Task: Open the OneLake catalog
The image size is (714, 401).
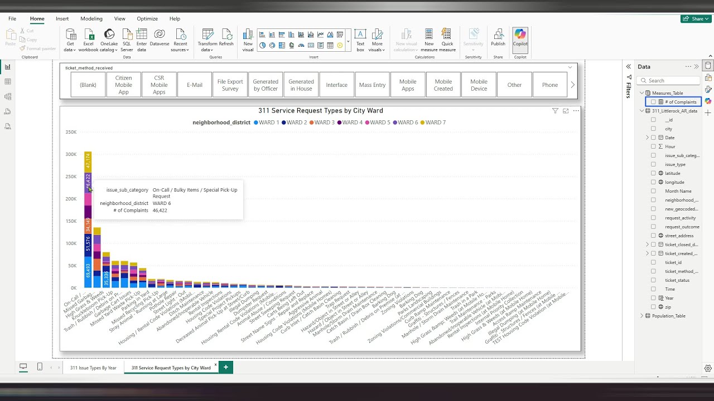Action: (109, 40)
